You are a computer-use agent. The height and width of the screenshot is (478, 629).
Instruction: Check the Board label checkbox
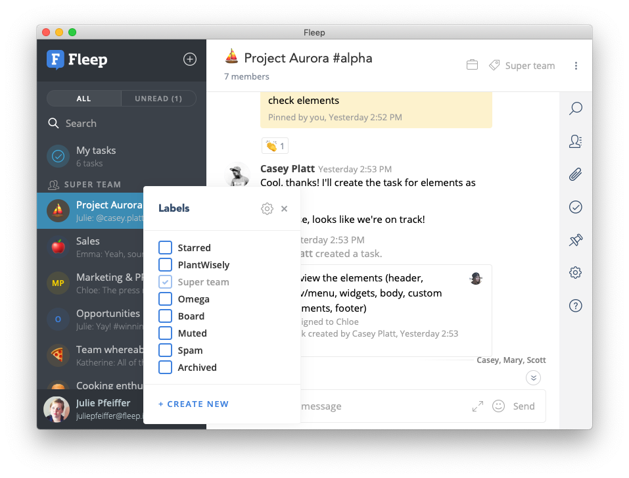(x=165, y=316)
